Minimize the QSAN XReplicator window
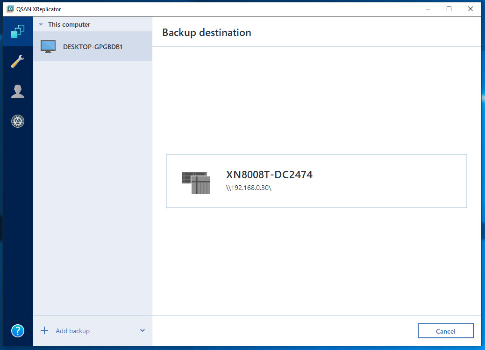Image resolution: width=485 pixels, height=350 pixels. click(x=428, y=9)
